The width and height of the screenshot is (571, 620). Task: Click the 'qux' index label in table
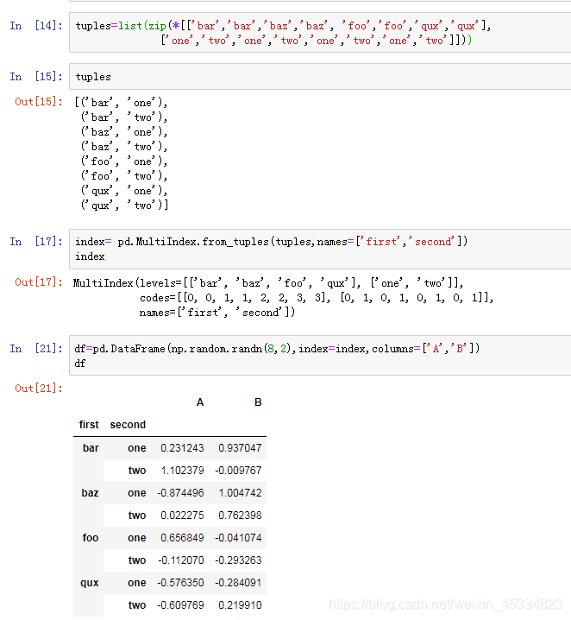89,583
